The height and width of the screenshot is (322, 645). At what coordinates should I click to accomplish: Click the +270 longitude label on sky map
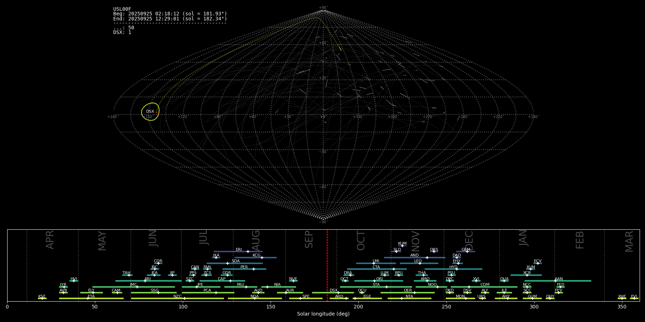coord(427,117)
